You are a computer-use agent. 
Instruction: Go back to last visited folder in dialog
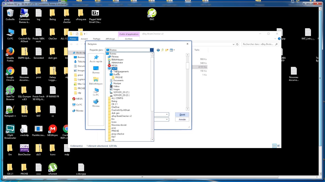point(158,50)
